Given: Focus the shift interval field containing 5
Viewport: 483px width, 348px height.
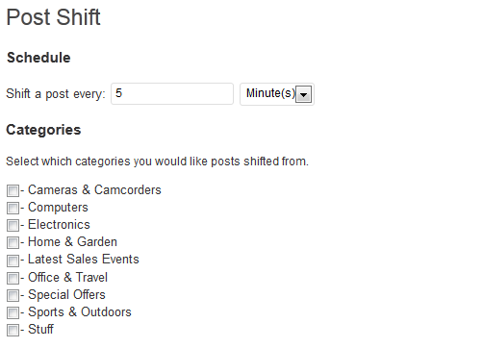Looking at the screenshot, I should click(172, 93).
